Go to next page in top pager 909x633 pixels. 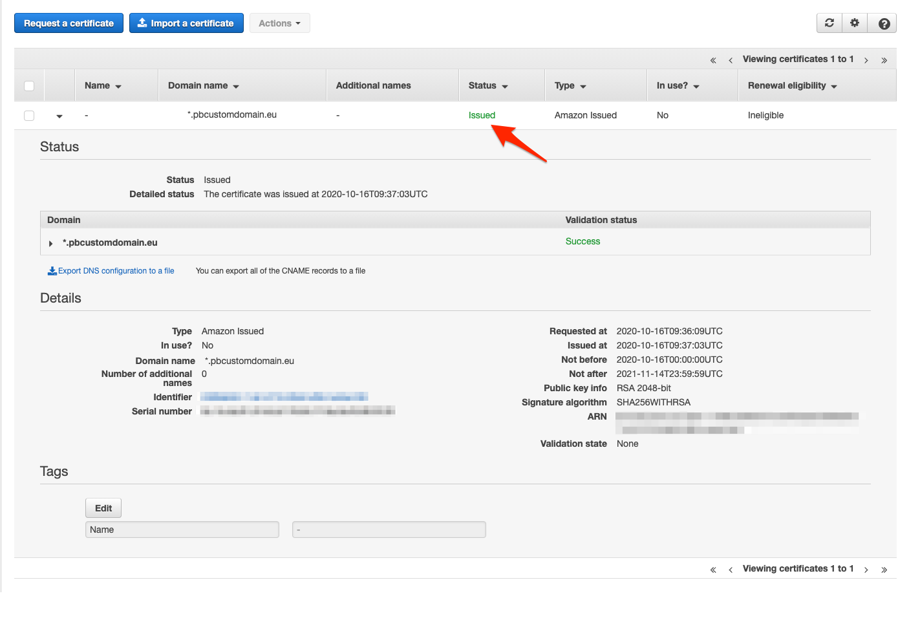[866, 60]
